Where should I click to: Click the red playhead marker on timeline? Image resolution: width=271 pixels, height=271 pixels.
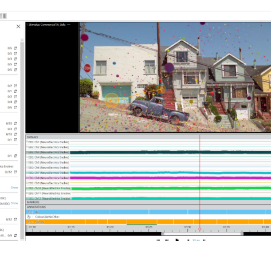pyautogui.click(x=200, y=229)
